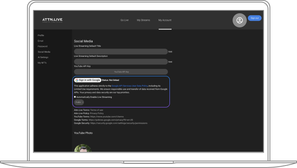297x168 pixels.
Task: Click the ATTN.LIVE logo
Action: click(x=52, y=20)
